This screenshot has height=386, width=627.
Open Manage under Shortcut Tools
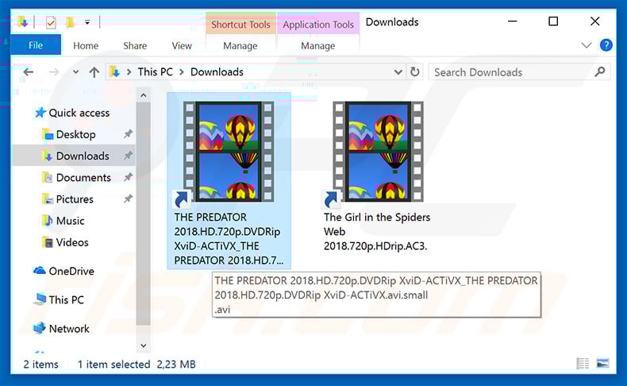tap(240, 46)
